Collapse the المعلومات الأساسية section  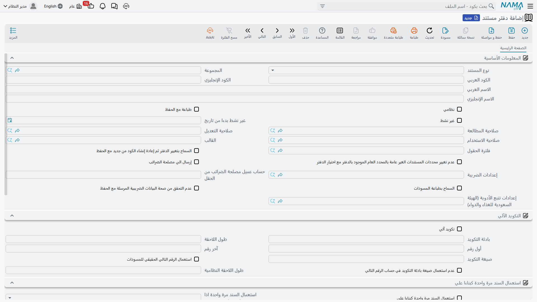(x=12, y=58)
